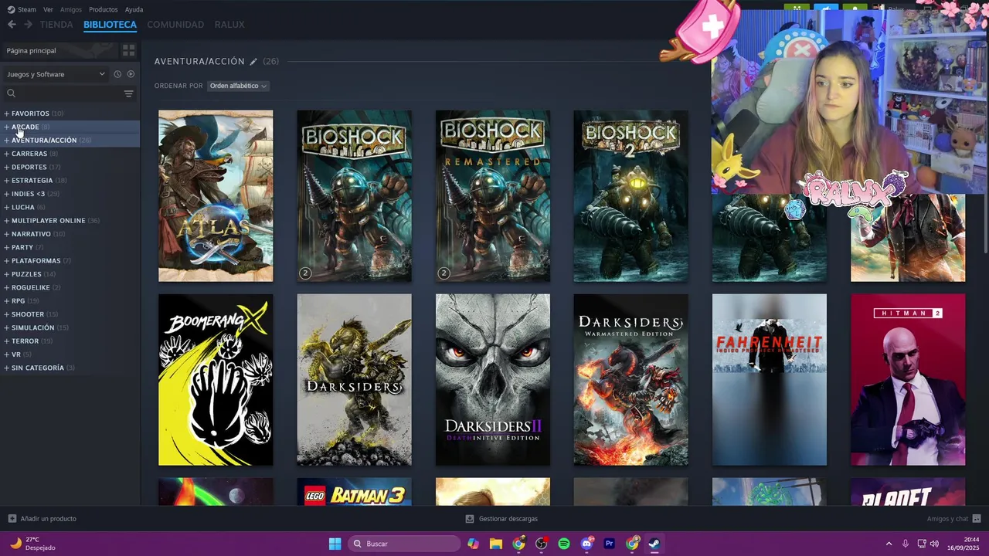Screen dimensions: 989x556
Task: Click the Gestionar descargas download icon
Action: coord(470,519)
